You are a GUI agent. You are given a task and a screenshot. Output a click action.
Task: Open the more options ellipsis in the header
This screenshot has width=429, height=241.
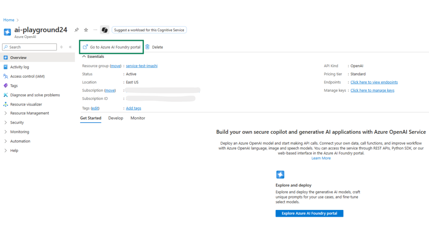95,30
